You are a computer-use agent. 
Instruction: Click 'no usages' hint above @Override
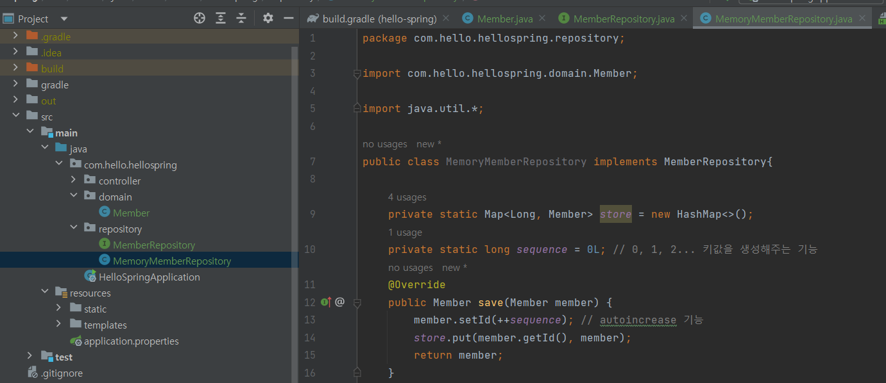pos(410,268)
